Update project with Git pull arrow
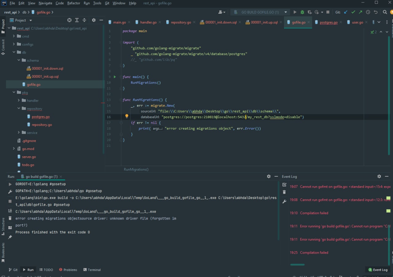The image size is (393, 277). [x=346, y=12]
